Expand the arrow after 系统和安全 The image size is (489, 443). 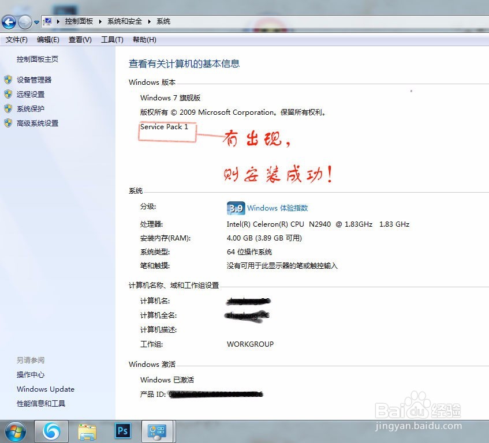(149, 21)
